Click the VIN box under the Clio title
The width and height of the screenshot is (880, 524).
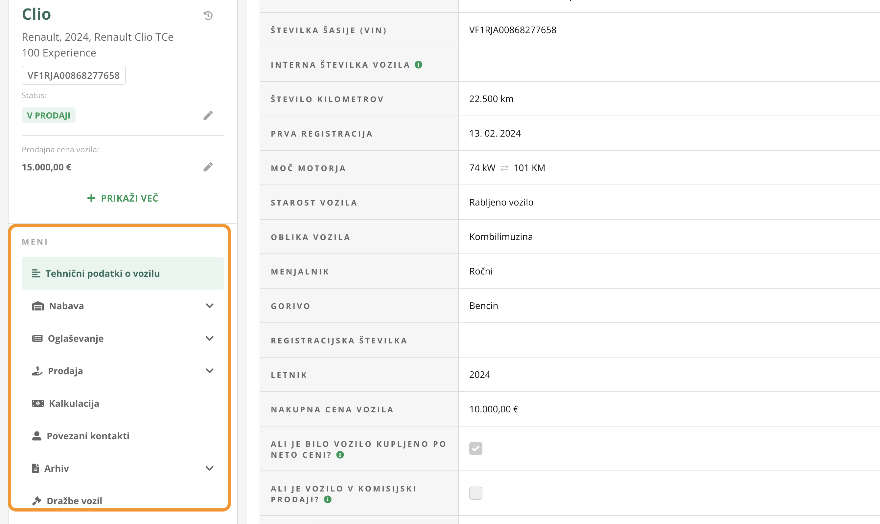tap(74, 75)
